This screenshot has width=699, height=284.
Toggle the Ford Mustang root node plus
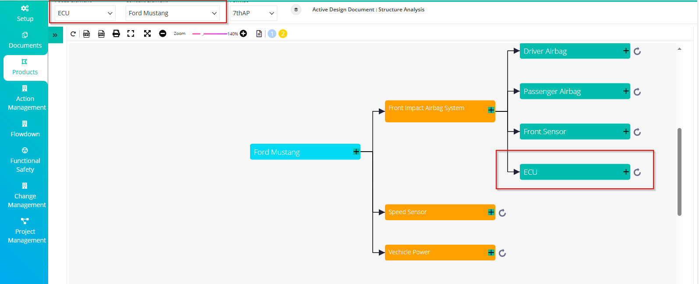(x=356, y=152)
